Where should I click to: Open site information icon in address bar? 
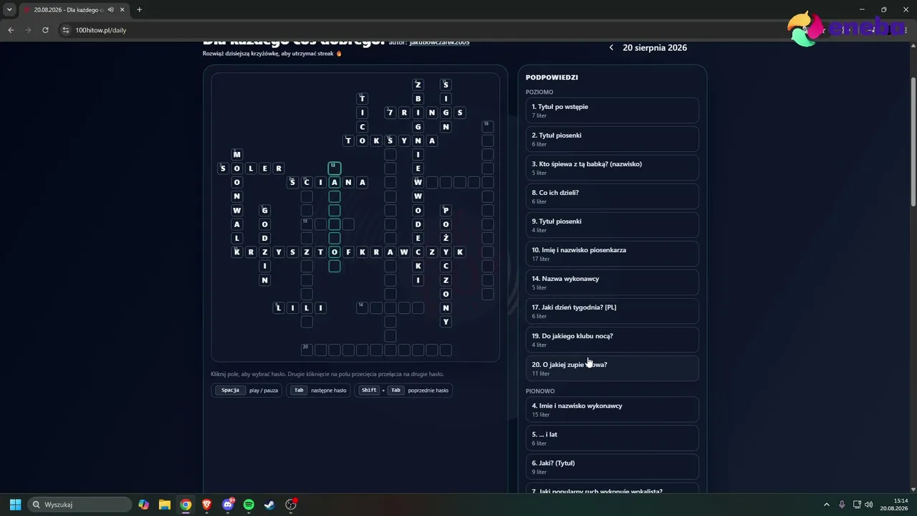66,30
